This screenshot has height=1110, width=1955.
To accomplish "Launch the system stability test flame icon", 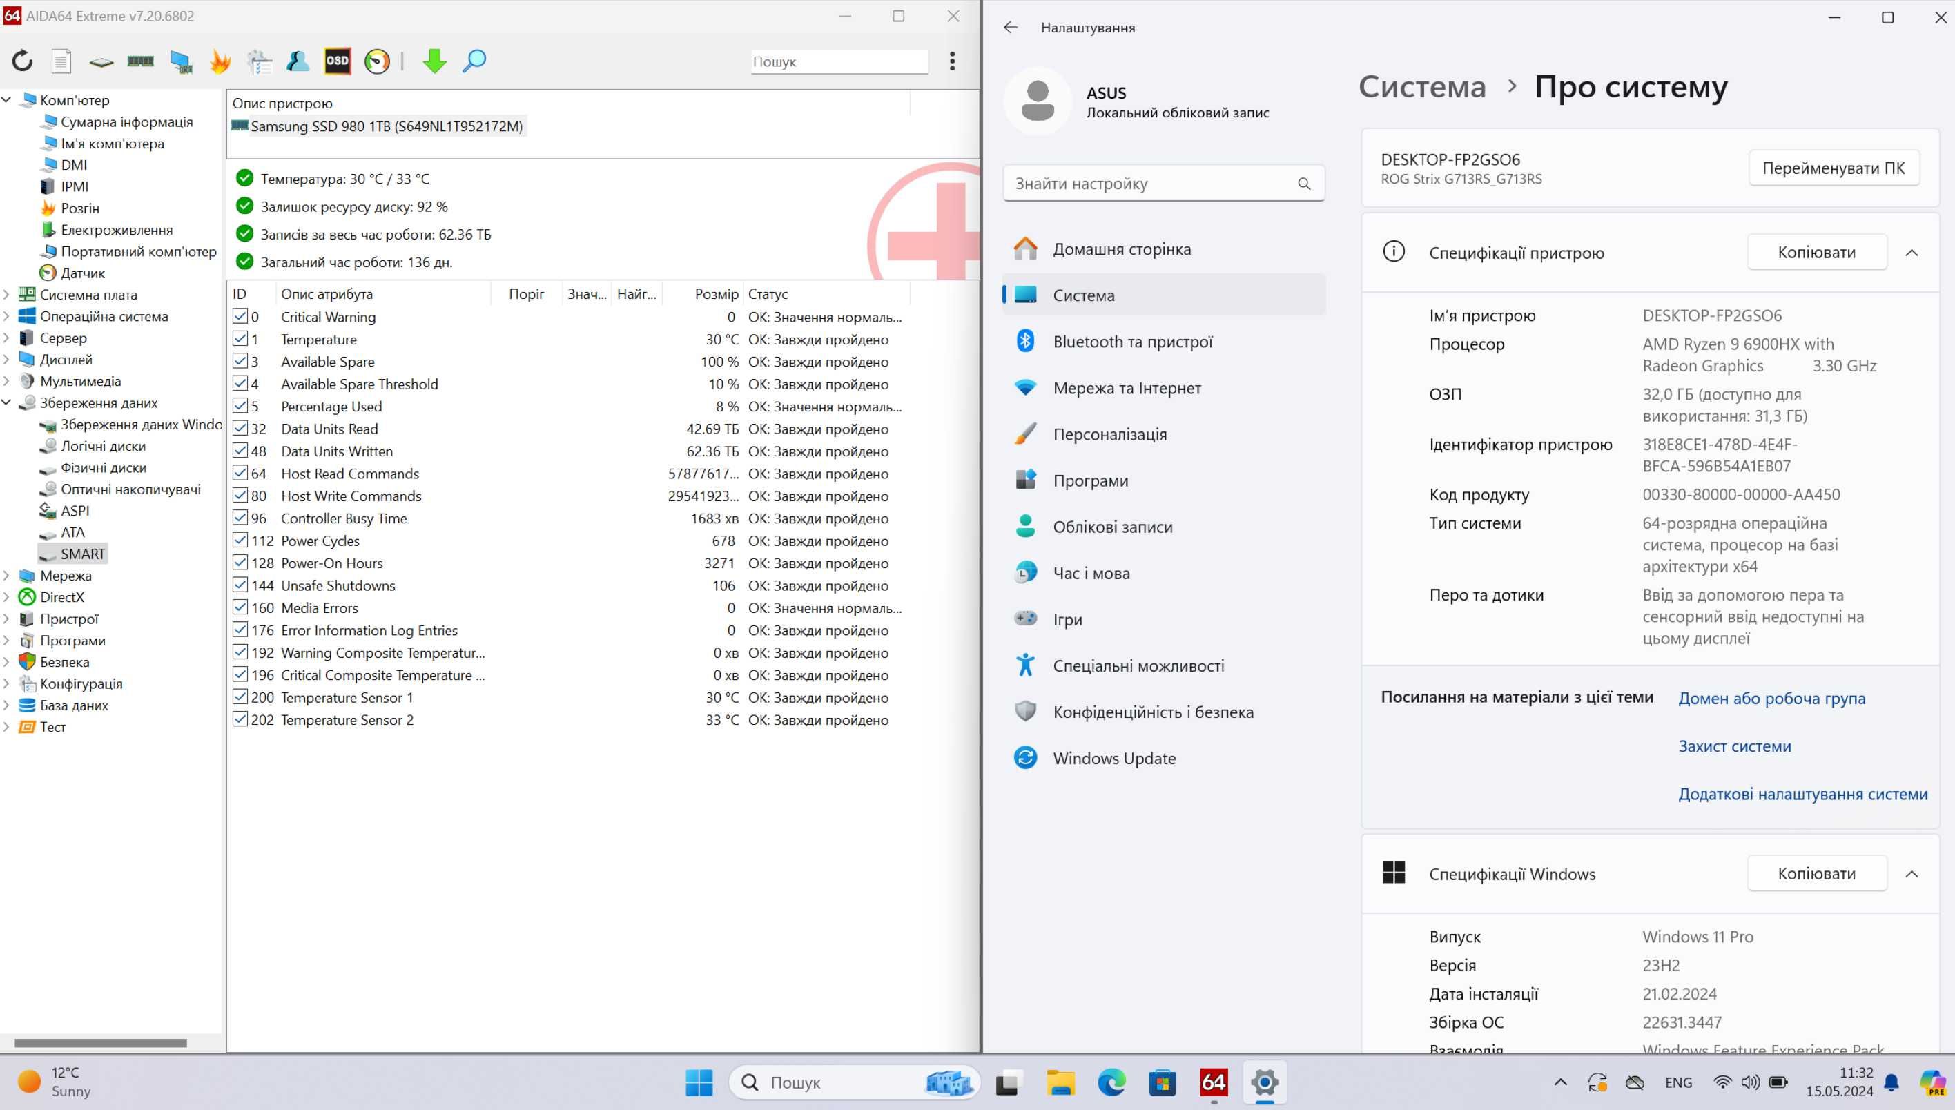I will click(x=220, y=61).
